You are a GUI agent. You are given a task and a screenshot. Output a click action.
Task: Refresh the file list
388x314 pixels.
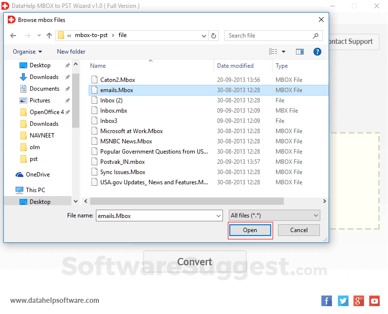tap(214, 36)
